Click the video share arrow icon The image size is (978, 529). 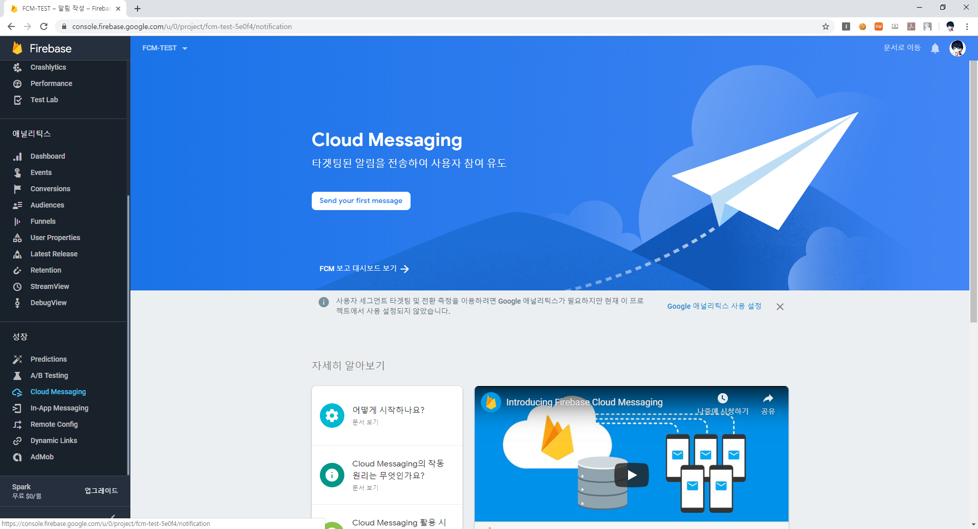pyautogui.click(x=768, y=398)
